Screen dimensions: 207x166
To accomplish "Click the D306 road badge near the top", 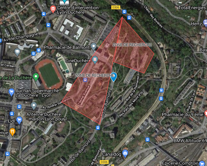I will tap(116, 7).
